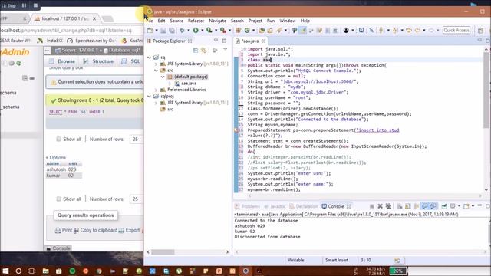Toggle Show Console When Standard Out Changes
Viewport: 491px width, 276px height.
click(424, 206)
